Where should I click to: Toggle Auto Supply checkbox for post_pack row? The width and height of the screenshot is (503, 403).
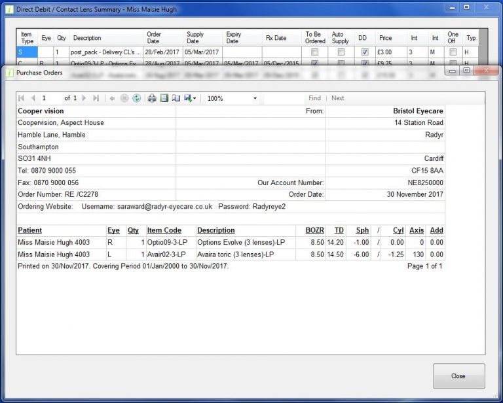click(x=341, y=52)
